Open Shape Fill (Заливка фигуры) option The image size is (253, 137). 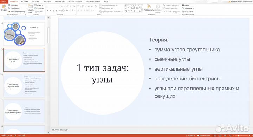(x=171, y=5)
